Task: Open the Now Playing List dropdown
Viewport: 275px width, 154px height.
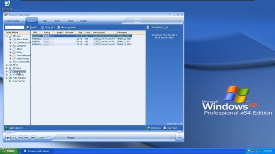Action: (162, 27)
